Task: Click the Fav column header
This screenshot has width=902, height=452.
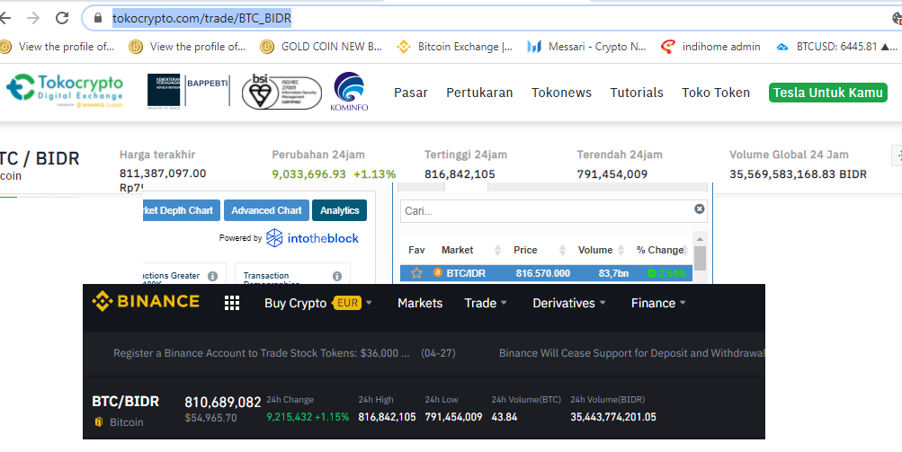Action: tap(416, 250)
